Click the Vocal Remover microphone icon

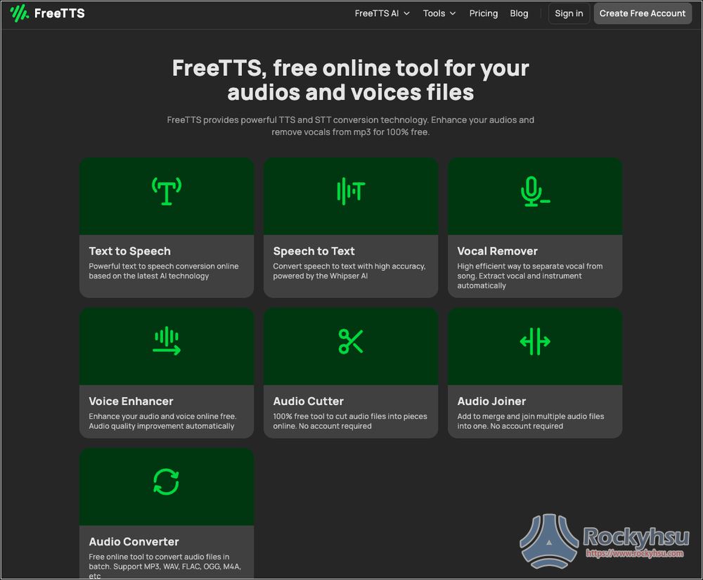[535, 191]
